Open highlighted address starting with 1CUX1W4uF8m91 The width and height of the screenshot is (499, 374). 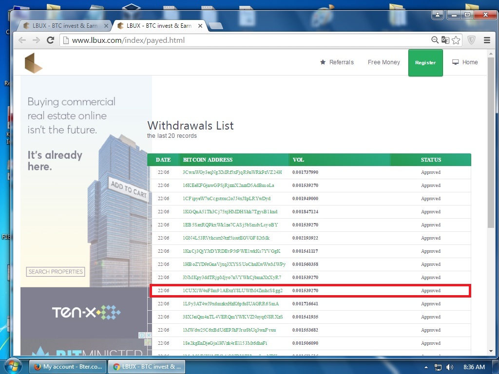click(x=232, y=290)
